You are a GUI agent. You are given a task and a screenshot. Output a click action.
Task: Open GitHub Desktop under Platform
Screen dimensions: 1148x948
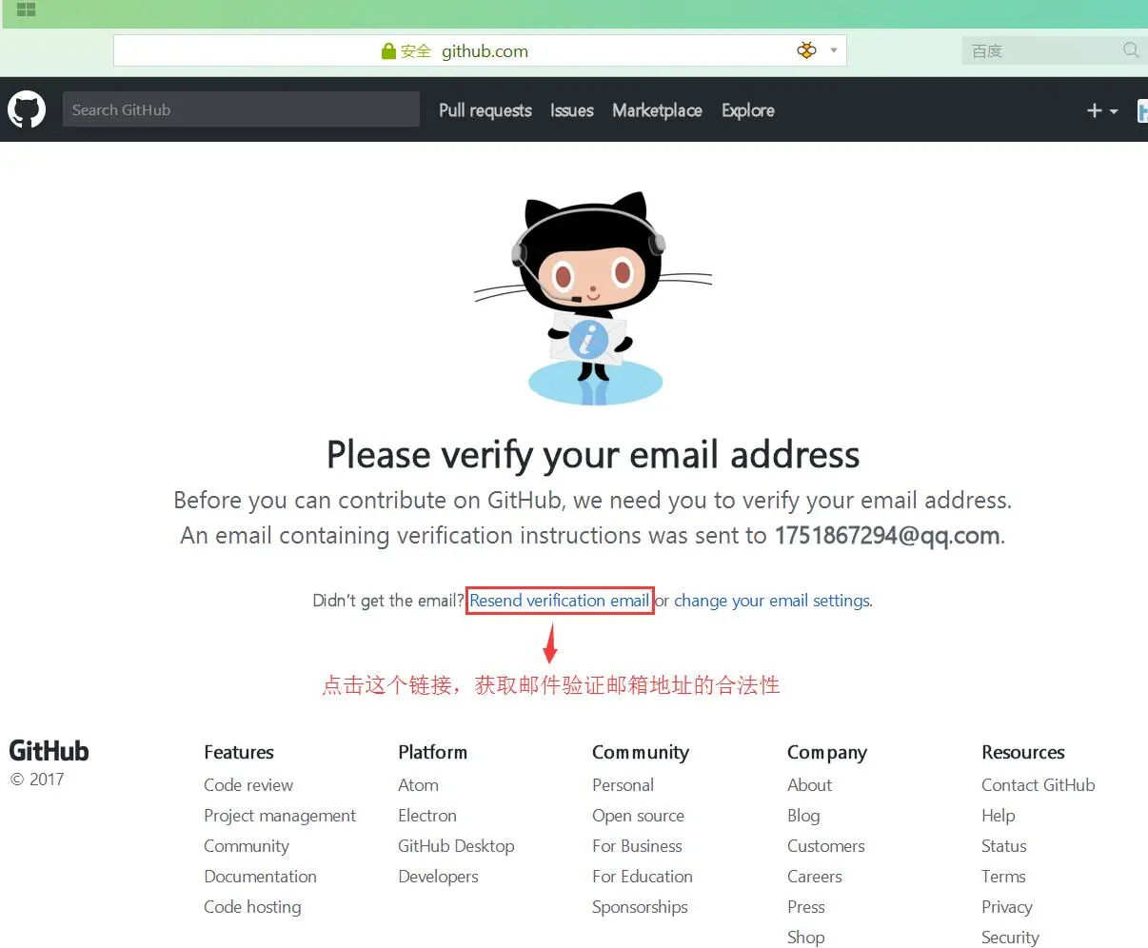[x=456, y=846]
